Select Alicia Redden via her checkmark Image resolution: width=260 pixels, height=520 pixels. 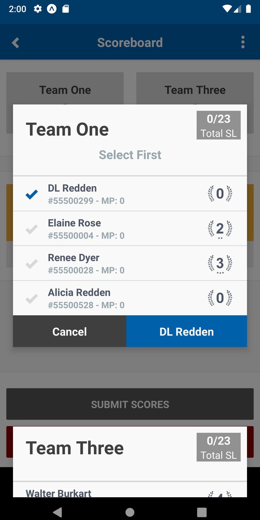pyautogui.click(x=31, y=298)
